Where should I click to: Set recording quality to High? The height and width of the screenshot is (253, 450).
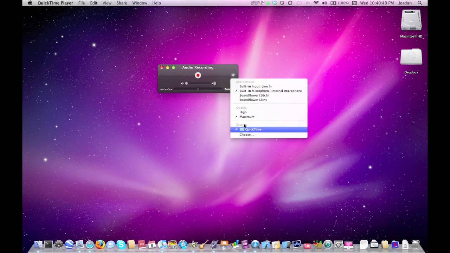[x=243, y=112]
